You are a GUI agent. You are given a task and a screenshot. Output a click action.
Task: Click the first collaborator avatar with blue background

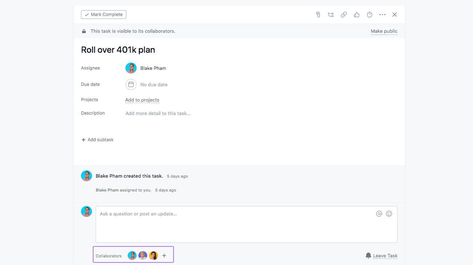click(x=132, y=256)
